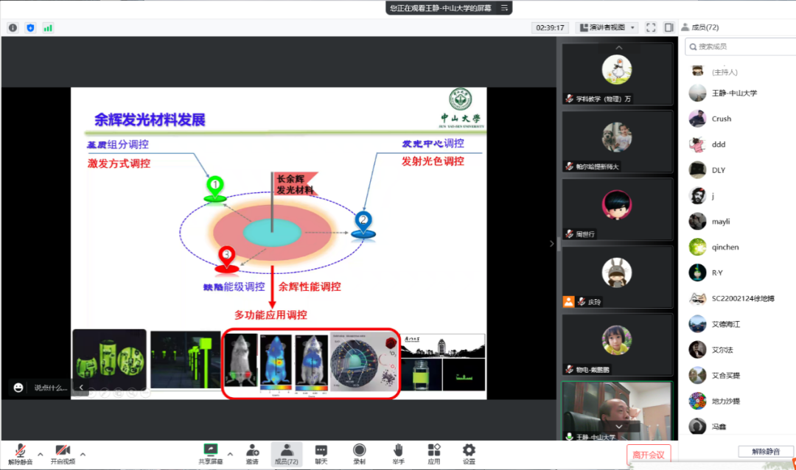Click the meeting info icon

[13, 27]
